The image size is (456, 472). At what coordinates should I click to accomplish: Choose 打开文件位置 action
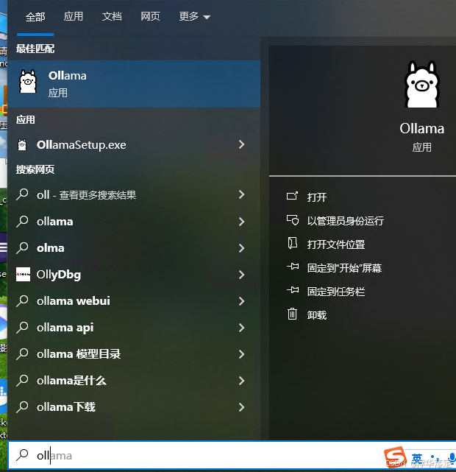pyautogui.click(x=336, y=244)
